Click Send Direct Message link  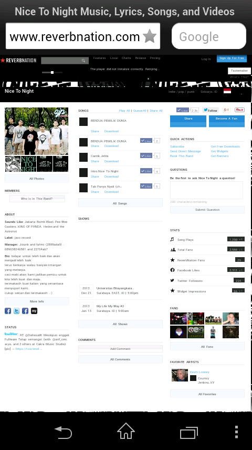[x=185, y=151]
